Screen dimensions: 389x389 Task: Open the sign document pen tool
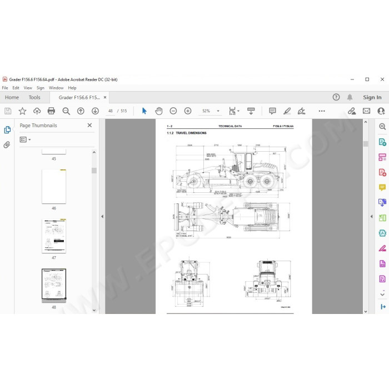(301, 111)
